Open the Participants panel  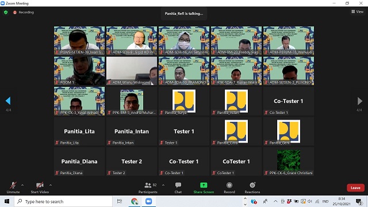[x=148, y=188]
